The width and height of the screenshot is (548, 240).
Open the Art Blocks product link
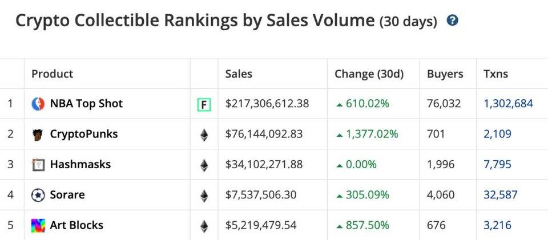click(x=76, y=225)
